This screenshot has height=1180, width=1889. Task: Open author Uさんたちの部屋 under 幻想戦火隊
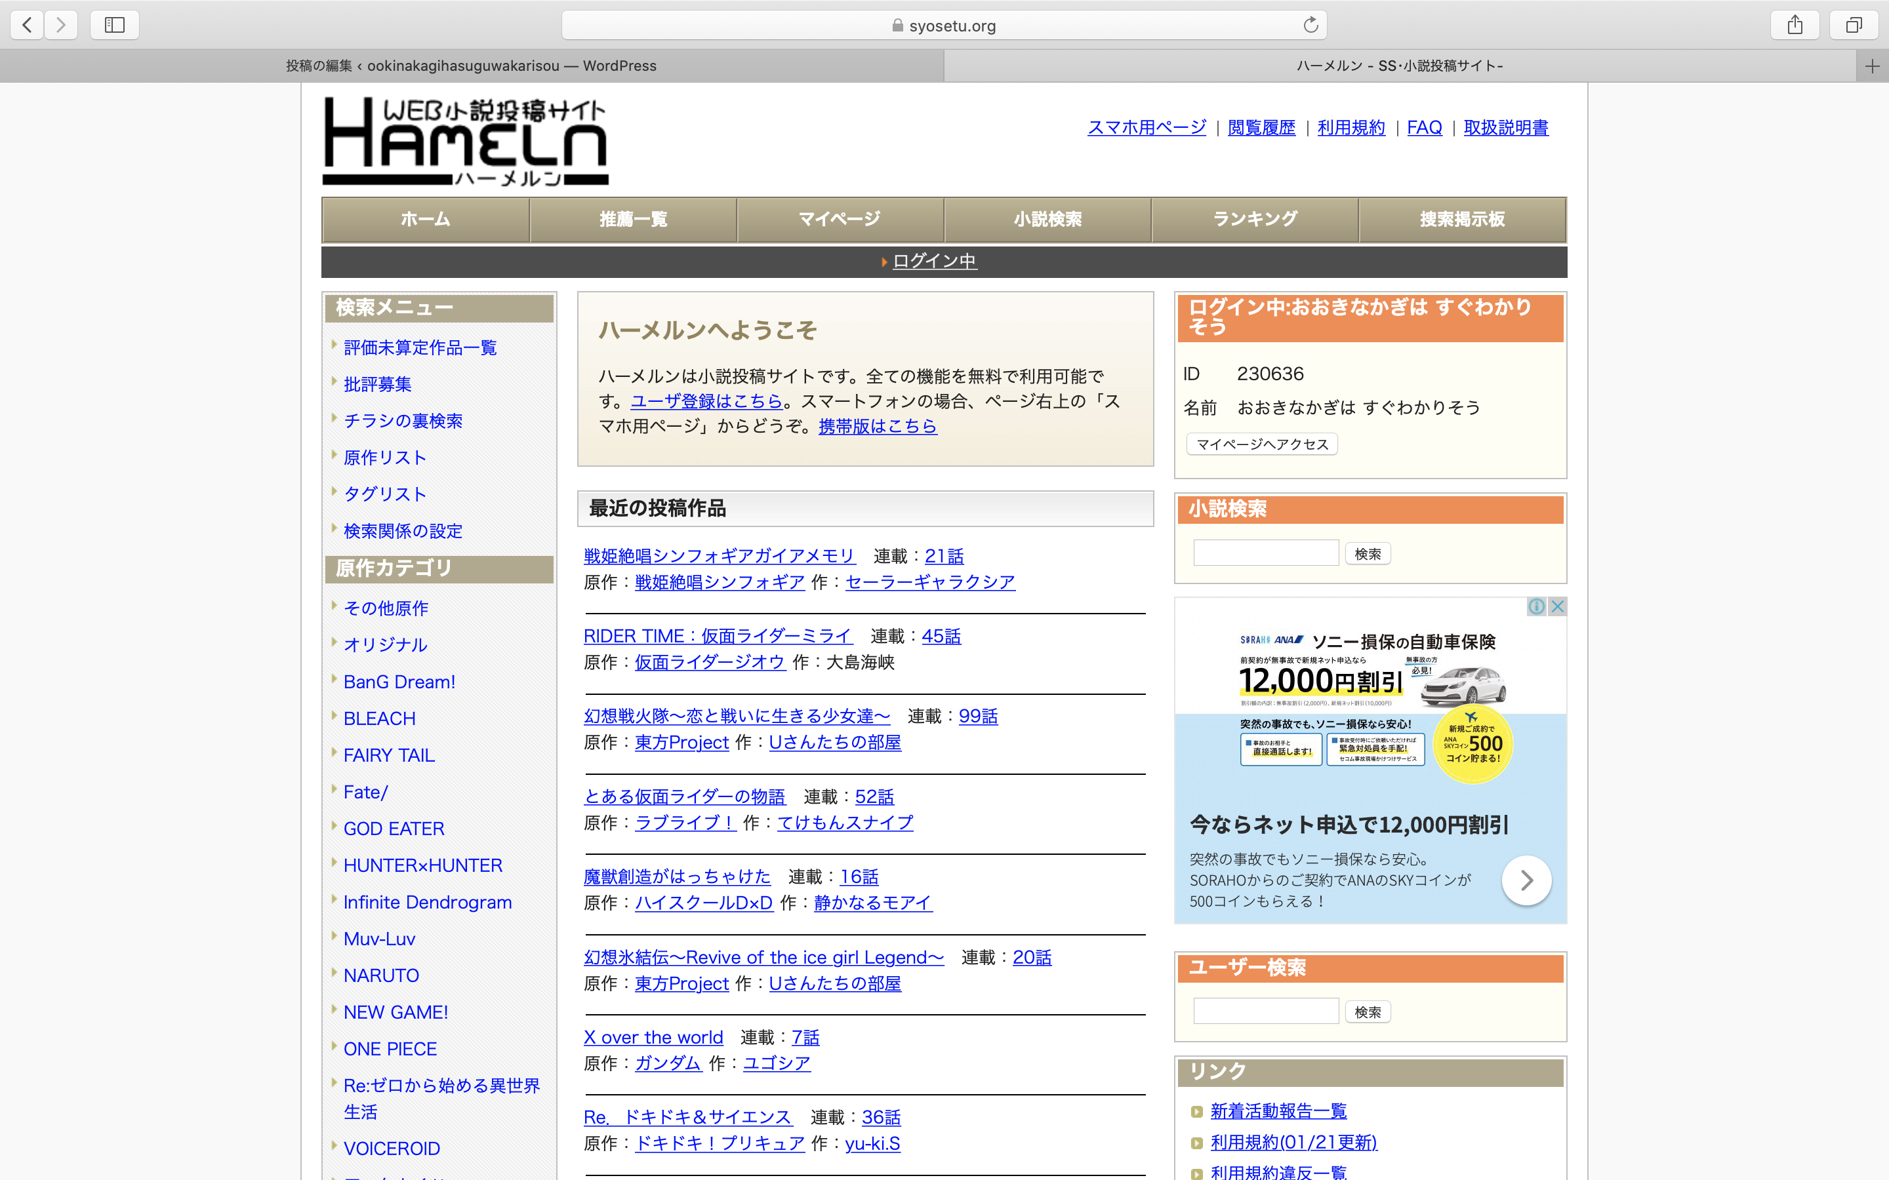click(x=834, y=743)
